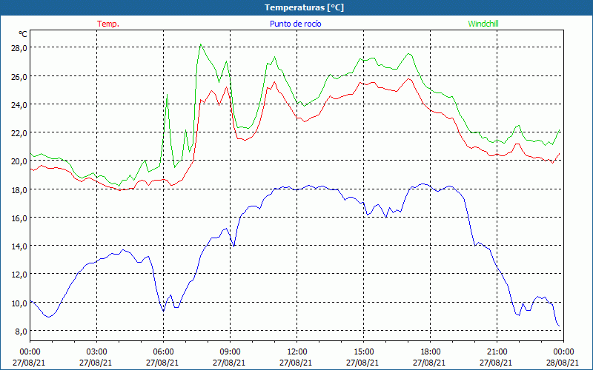Click the 09:00 time axis label
Screen dimensions: 593x370
tap(230, 352)
